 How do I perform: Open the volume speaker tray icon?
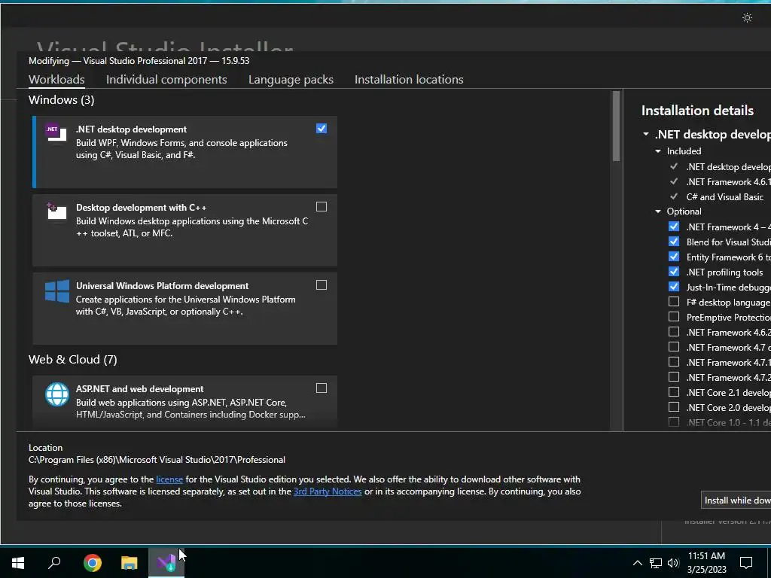point(673,563)
